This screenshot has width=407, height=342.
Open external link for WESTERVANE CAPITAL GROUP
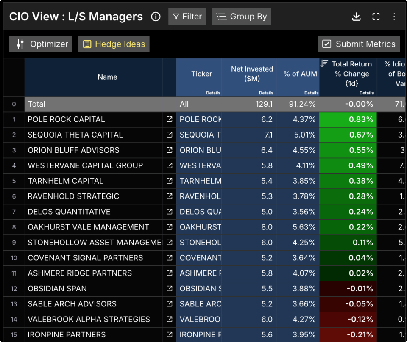(x=170, y=165)
